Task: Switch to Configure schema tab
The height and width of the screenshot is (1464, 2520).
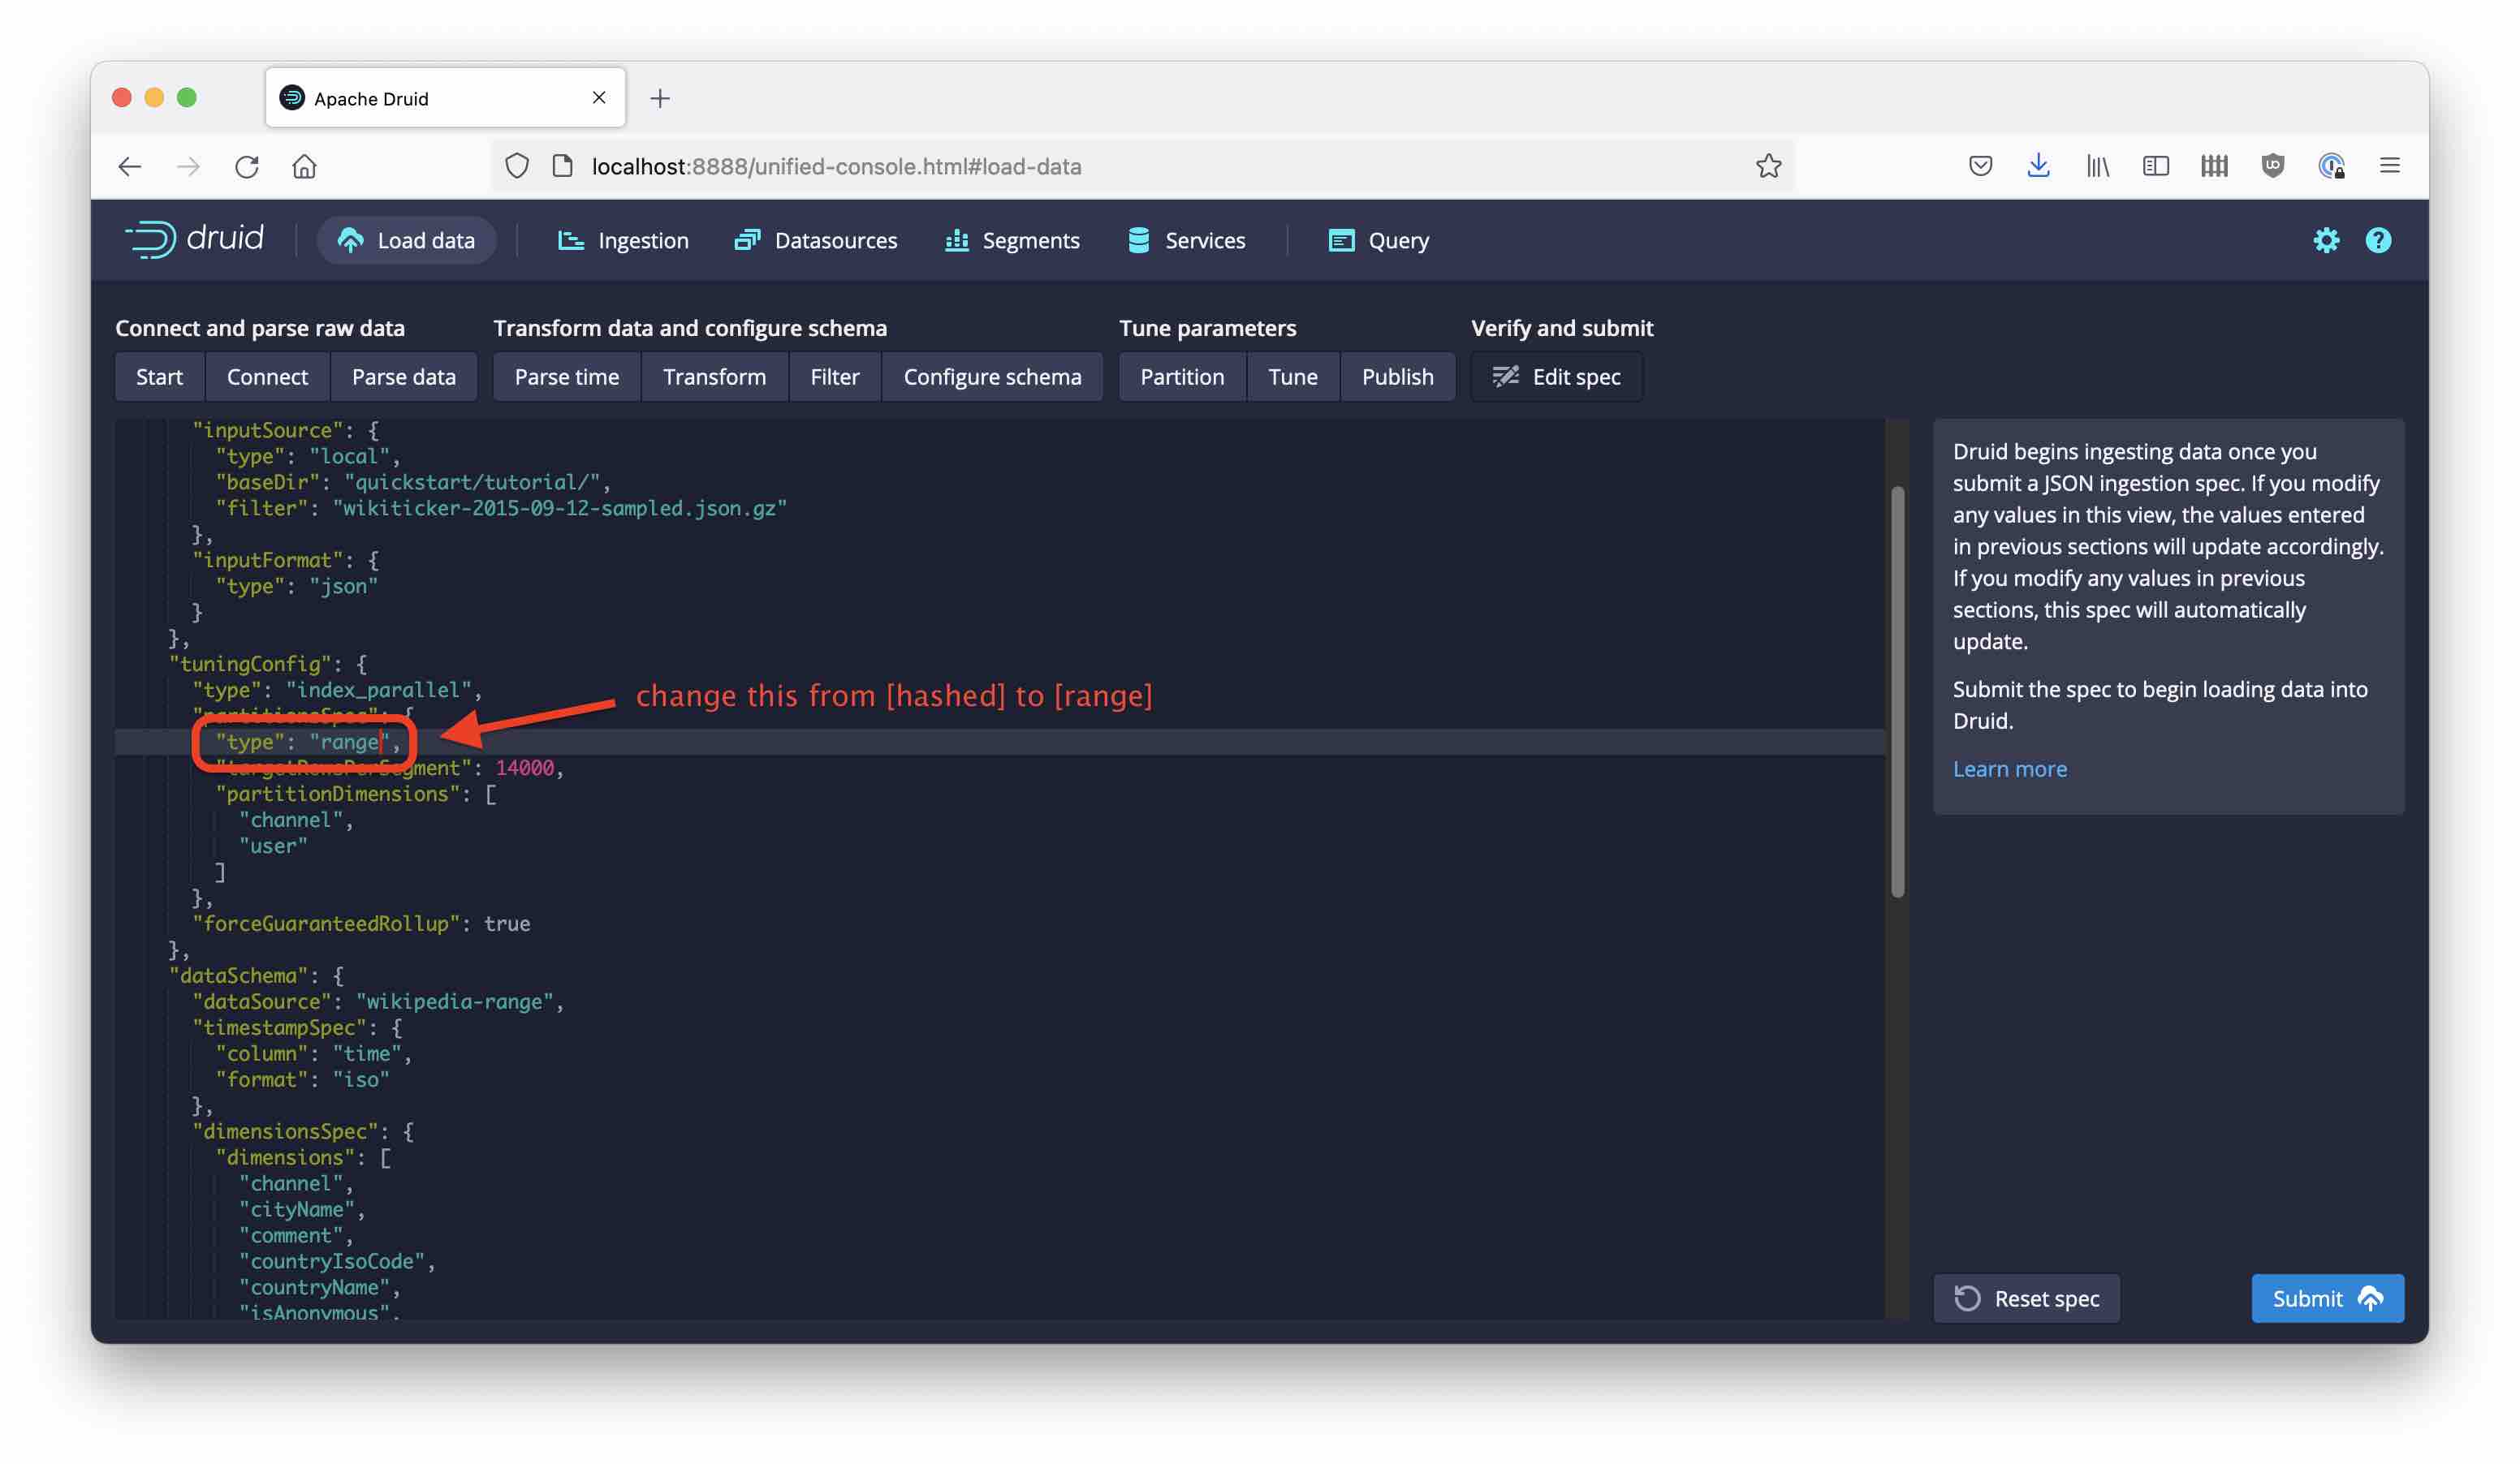Action: coord(991,377)
